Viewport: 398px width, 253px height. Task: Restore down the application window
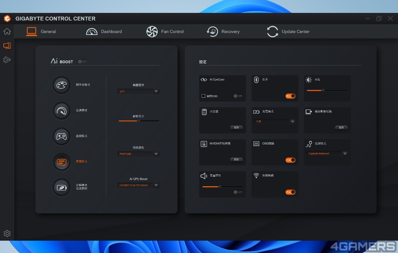tap(379, 19)
